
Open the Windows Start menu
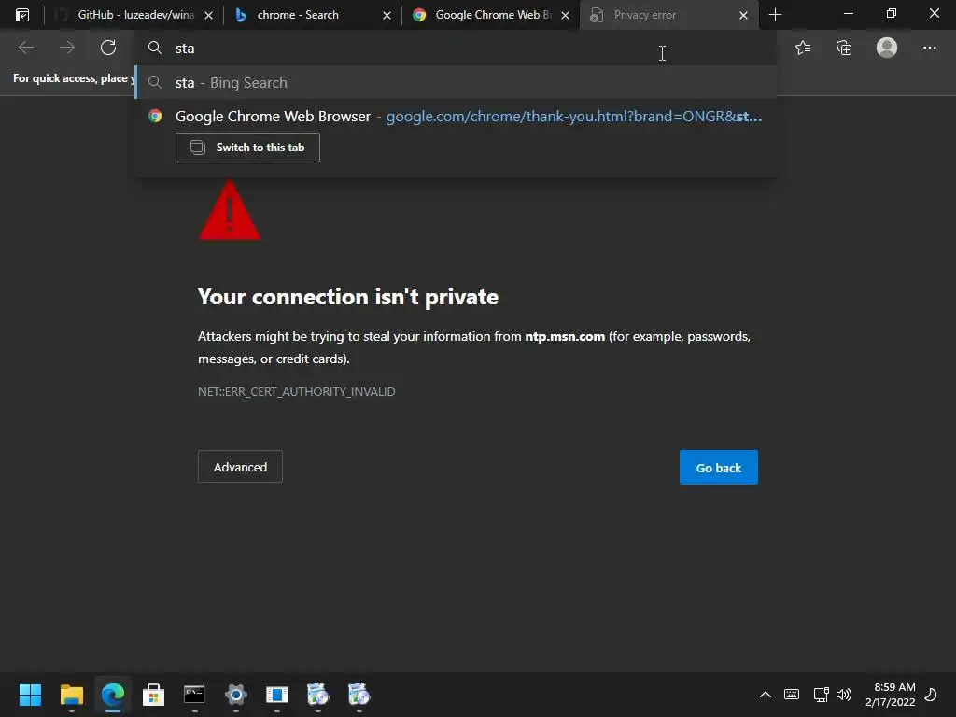tap(30, 695)
